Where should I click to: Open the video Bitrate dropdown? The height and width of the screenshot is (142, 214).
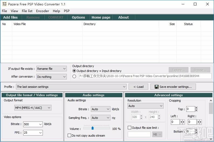pyautogui.click(x=33, y=124)
